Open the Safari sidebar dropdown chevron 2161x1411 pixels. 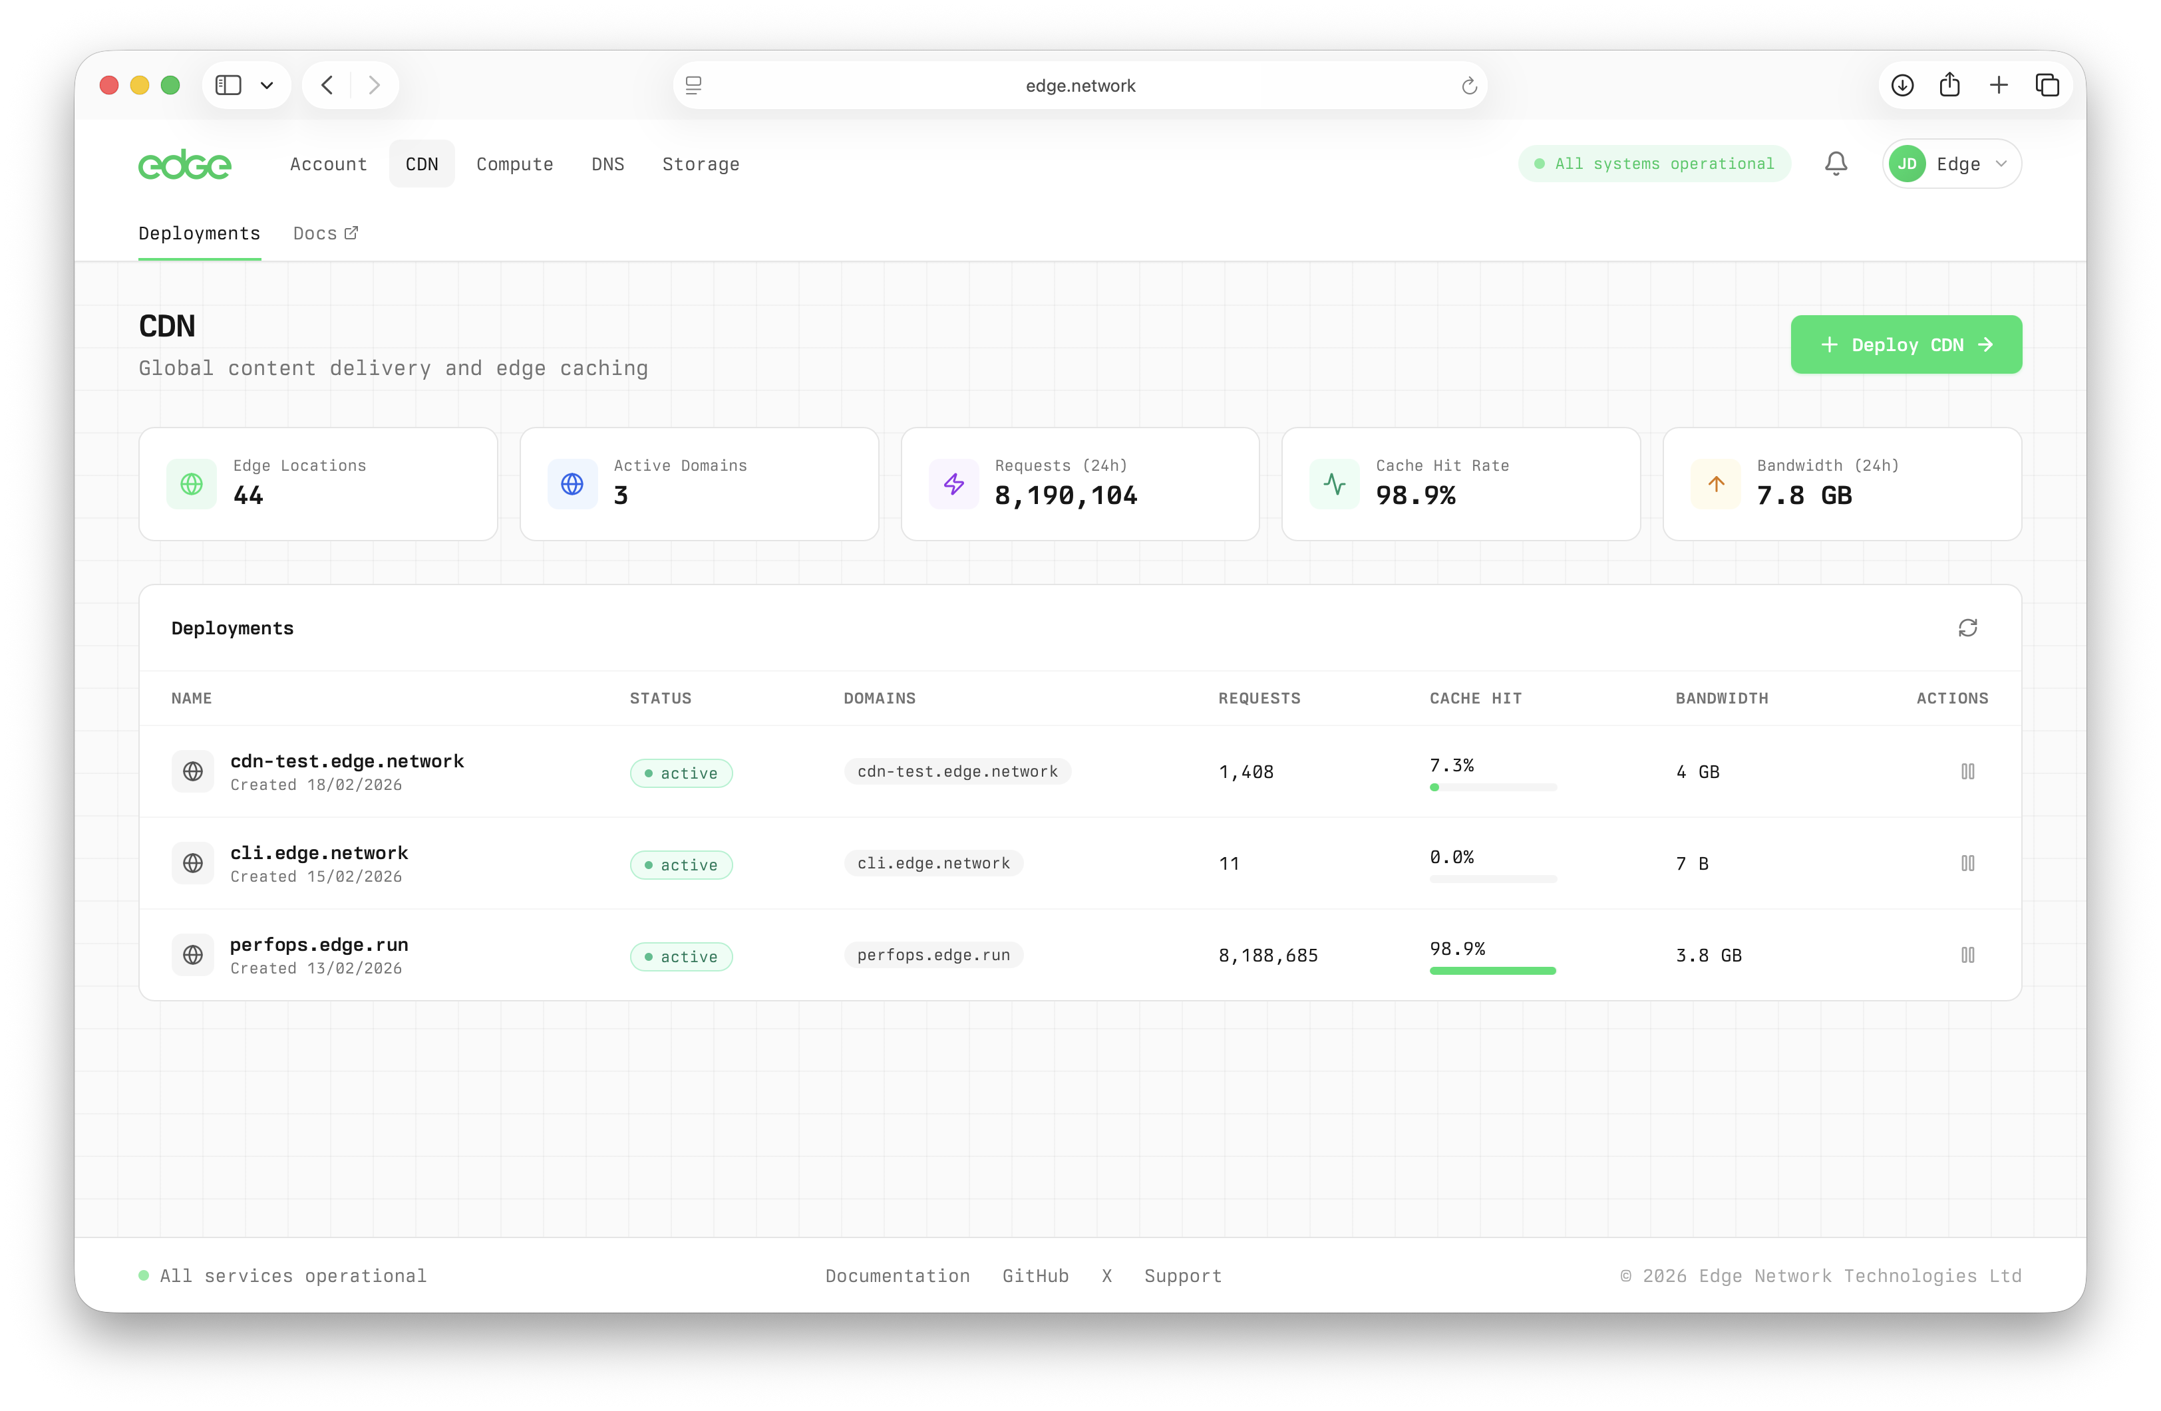coord(266,84)
